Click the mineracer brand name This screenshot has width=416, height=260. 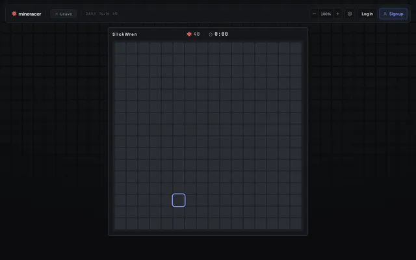[x=30, y=14]
